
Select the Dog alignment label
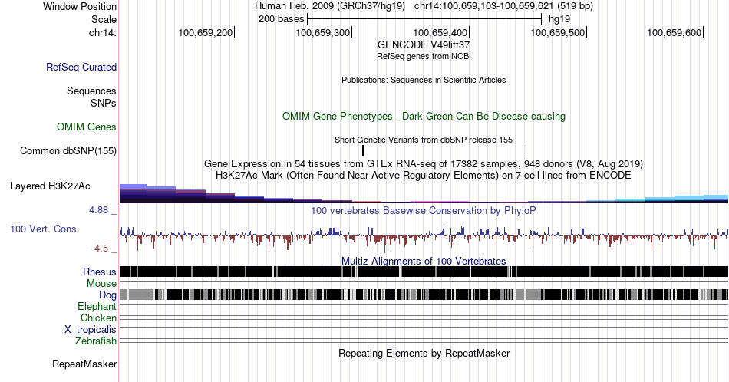[108, 295]
